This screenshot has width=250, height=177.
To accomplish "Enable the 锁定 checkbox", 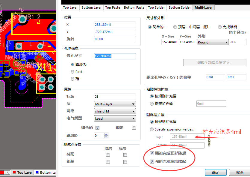I will [134, 127].
